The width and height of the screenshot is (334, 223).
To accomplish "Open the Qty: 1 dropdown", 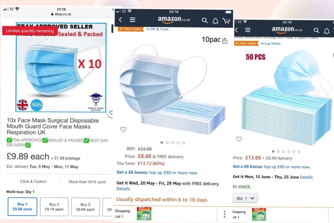I will 245,198.
